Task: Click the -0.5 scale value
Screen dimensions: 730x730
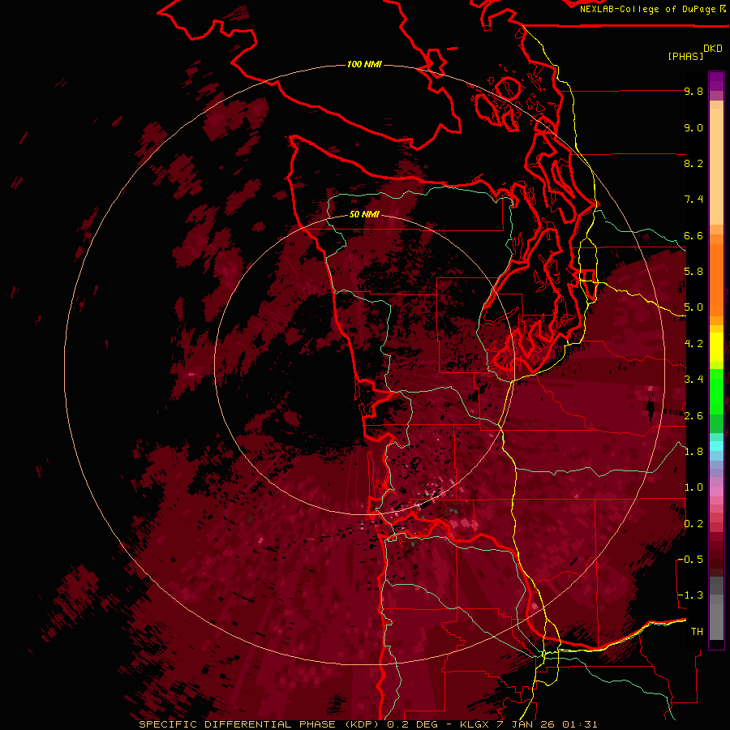Action: pyautogui.click(x=689, y=560)
